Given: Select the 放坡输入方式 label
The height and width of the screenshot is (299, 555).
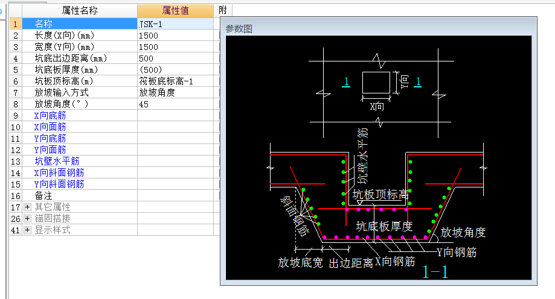Looking at the screenshot, I should tap(61, 93).
